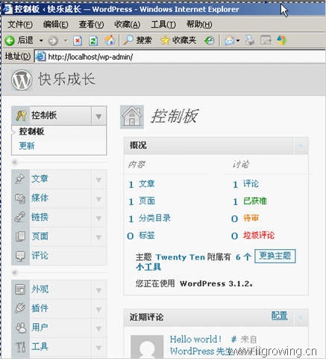
Task: Expand the 链接 menu arrow
Action: [98, 218]
